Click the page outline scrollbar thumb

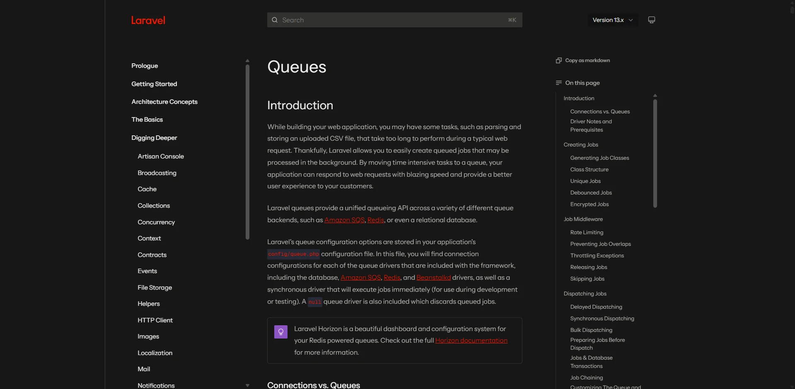tap(655, 153)
